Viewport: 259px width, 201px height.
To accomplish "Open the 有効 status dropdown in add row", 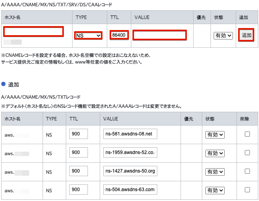I will (x=223, y=36).
